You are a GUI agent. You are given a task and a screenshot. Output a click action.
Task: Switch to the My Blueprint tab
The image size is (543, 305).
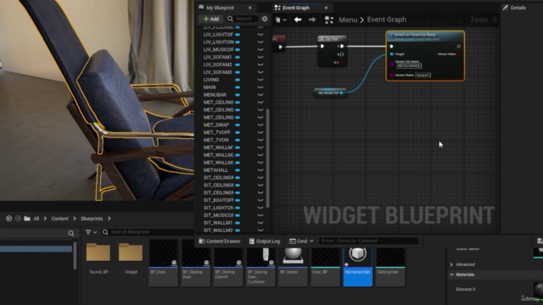pos(221,8)
